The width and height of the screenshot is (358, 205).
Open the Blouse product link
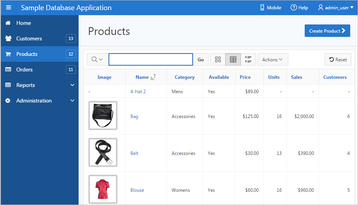(x=137, y=190)
